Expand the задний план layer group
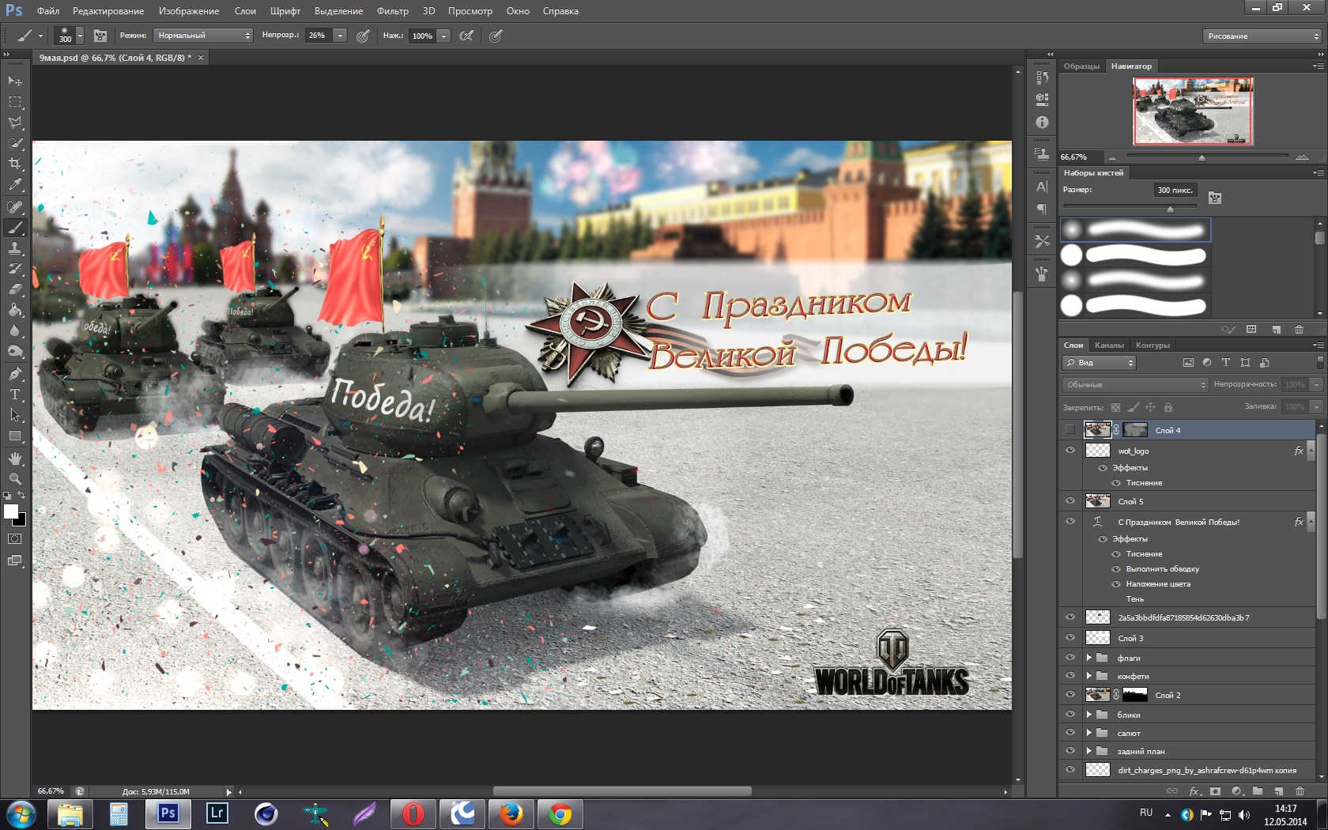 (1088, 751)
